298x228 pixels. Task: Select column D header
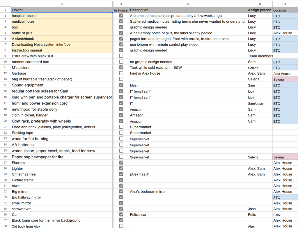[260, 3]
